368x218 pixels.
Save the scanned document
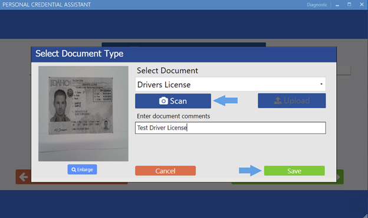(294, 171)
